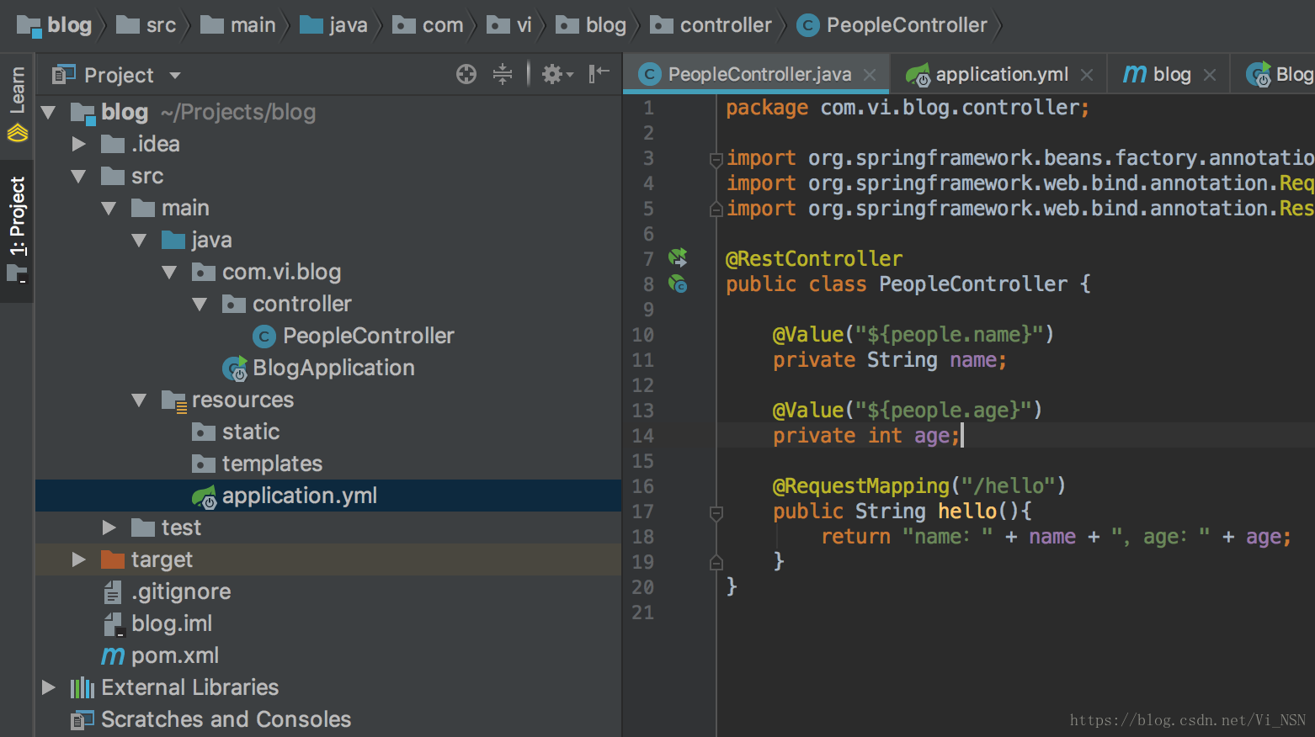This screenshot has height=737, width=1315.
Task: Click the .gitignore file icon
Action: [113, 592]
